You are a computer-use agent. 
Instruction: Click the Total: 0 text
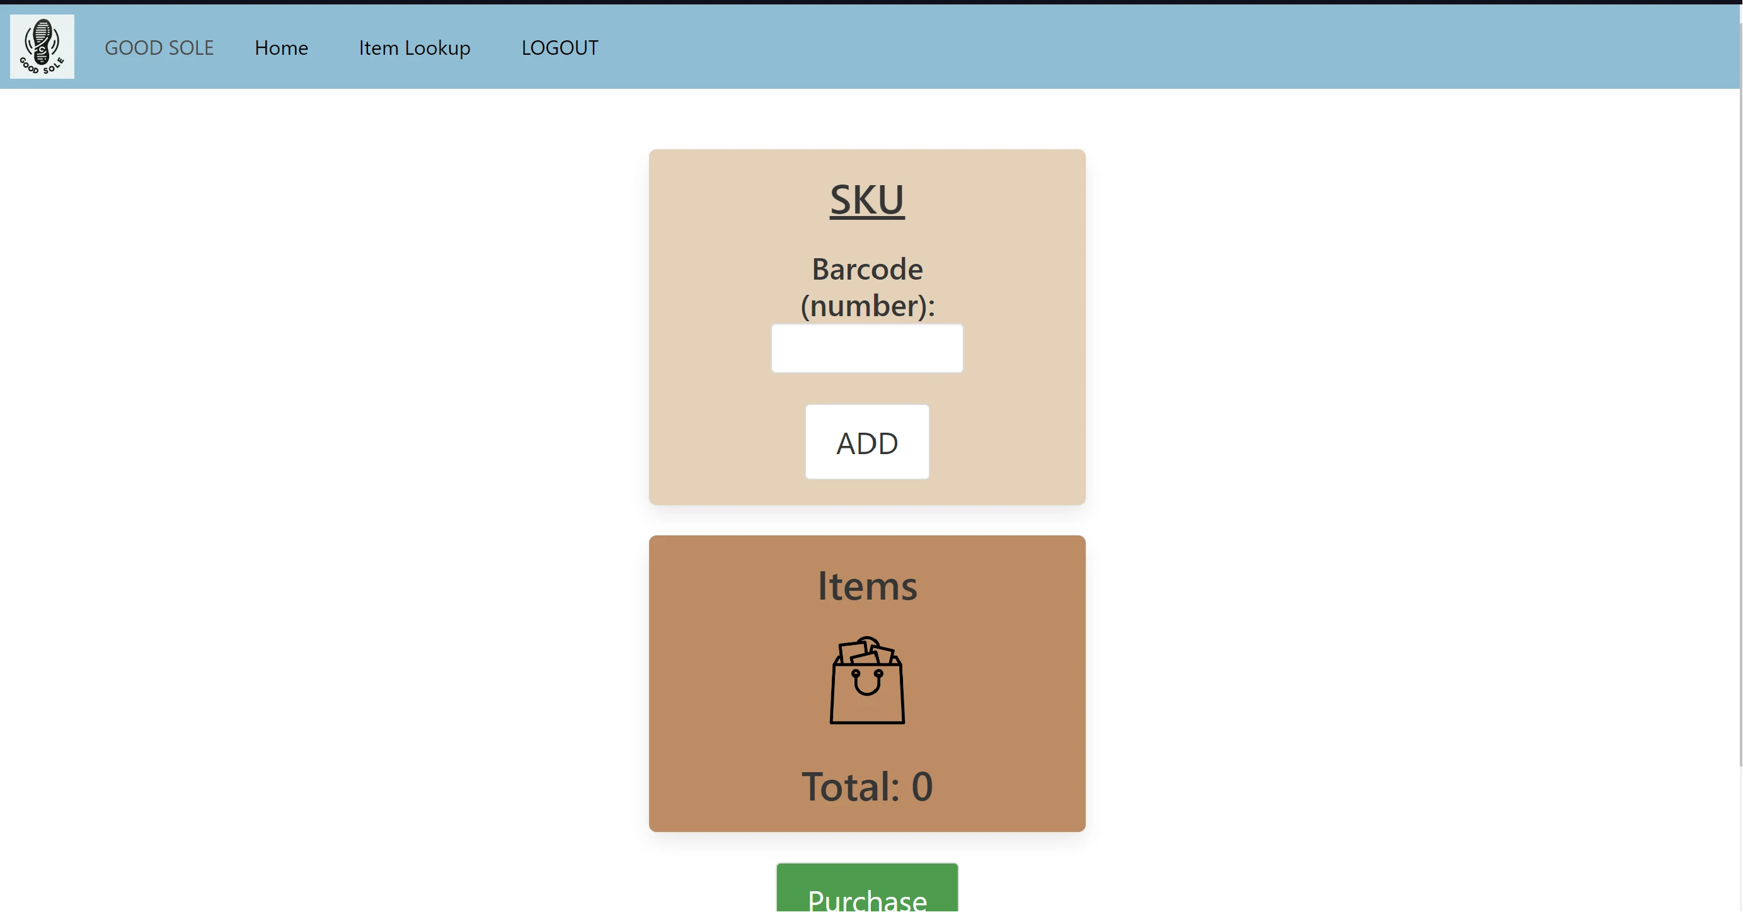tap(866, 786)
